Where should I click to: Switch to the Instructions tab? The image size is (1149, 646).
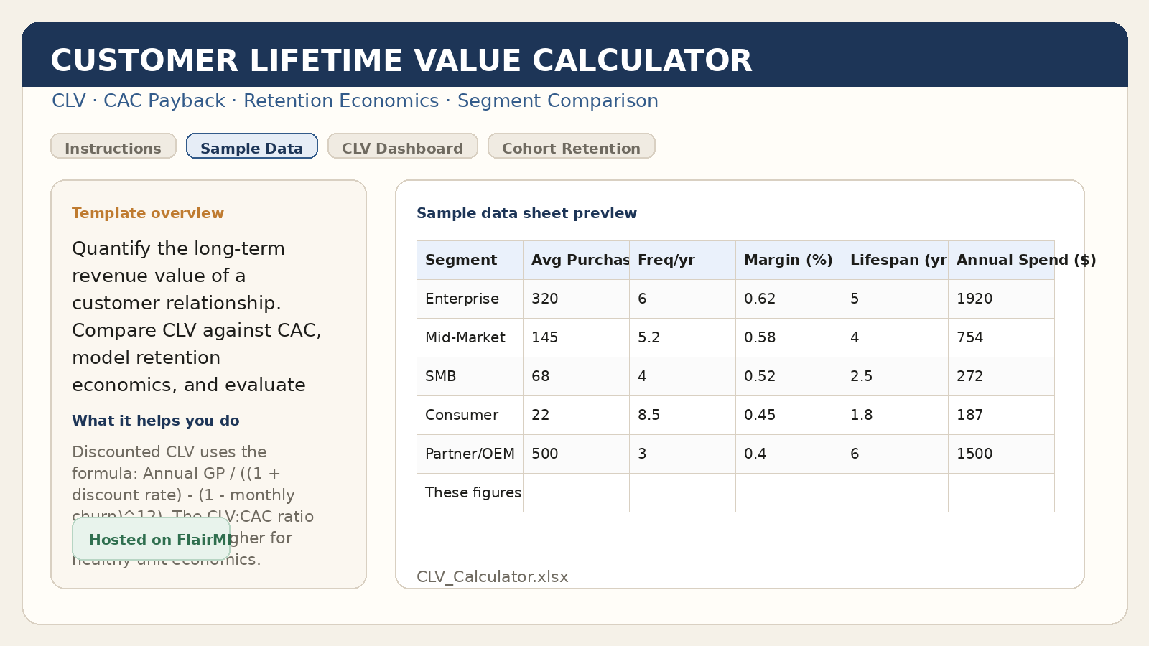point(113,148)
